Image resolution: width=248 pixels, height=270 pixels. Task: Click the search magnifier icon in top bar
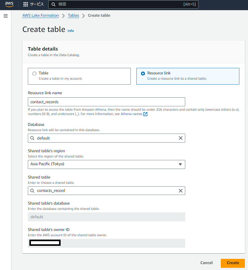pos(53,4)
